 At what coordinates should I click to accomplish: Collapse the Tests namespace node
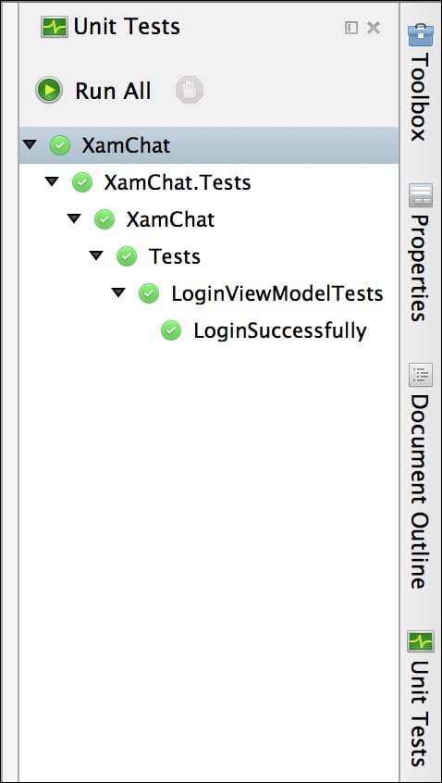click(x=96, y=255)
